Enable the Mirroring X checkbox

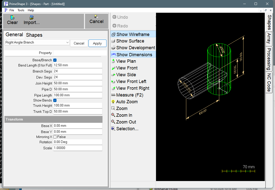pyautogui.click(x=55, y=137)
